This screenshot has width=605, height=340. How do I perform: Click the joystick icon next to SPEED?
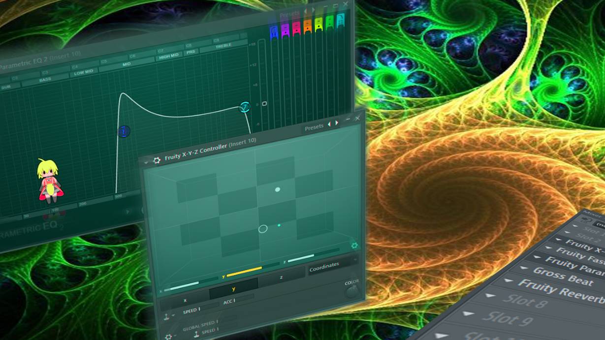(x=167, y=316)
